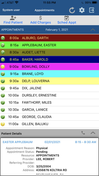This screenshot has height=176, width=99.
Task: Tap green check status for GARCIA, LANICE
Action: point(3,110)
